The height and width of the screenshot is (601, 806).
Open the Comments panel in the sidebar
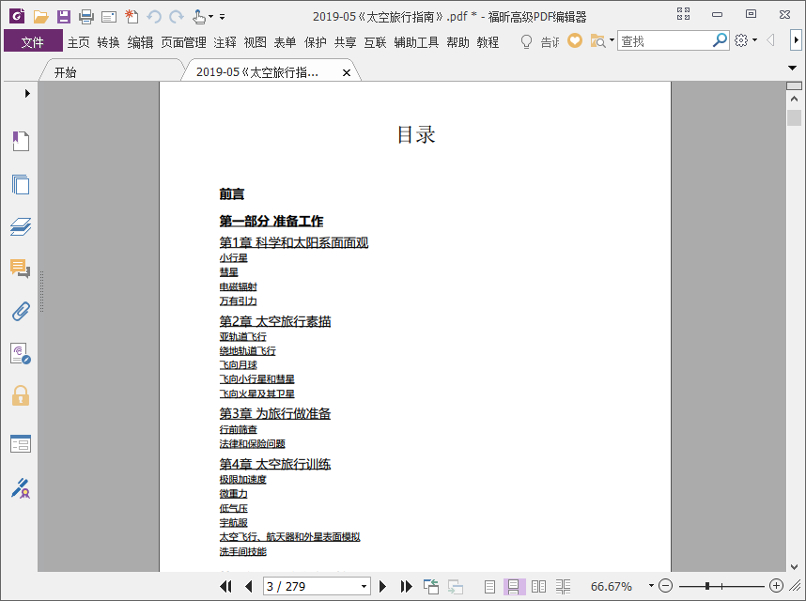pyautogui.click(x=20, y=269)
